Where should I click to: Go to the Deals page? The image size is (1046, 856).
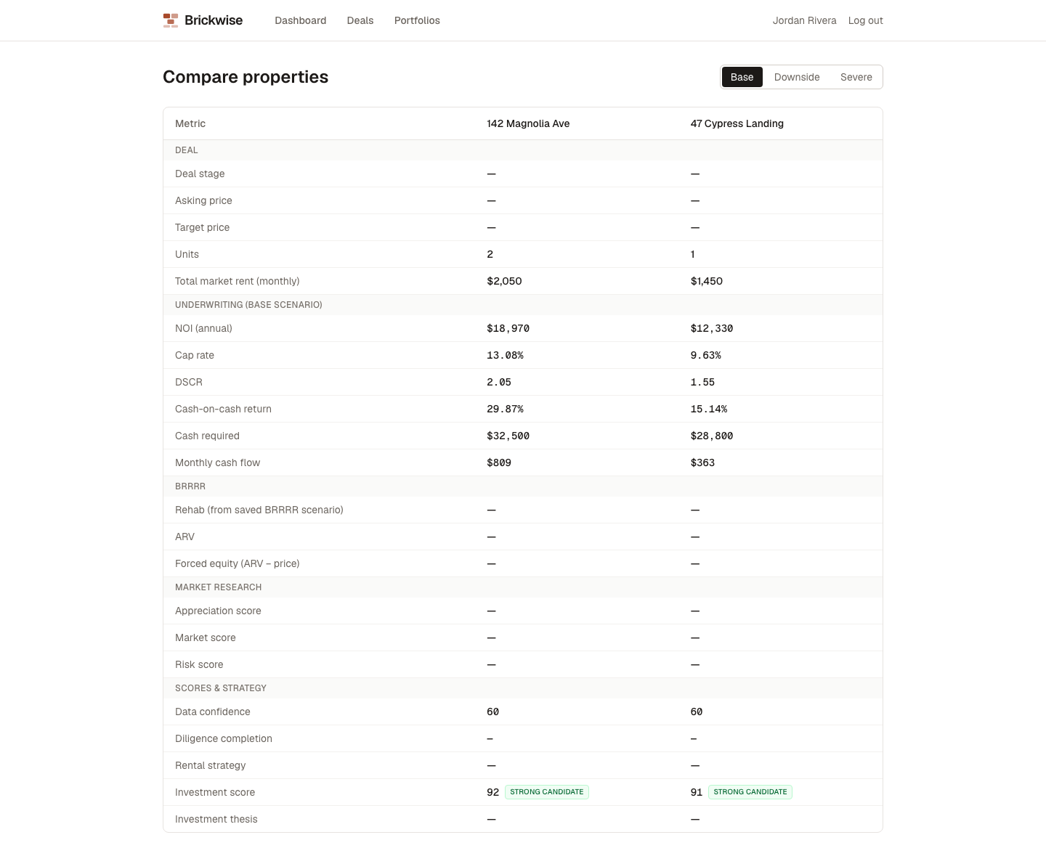tap(360, 20)
